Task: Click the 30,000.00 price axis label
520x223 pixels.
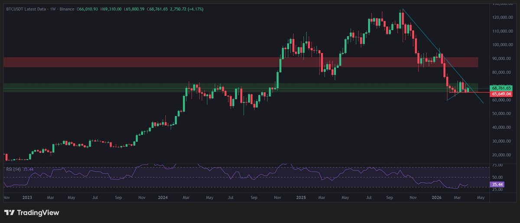Action: pos(503,141)
